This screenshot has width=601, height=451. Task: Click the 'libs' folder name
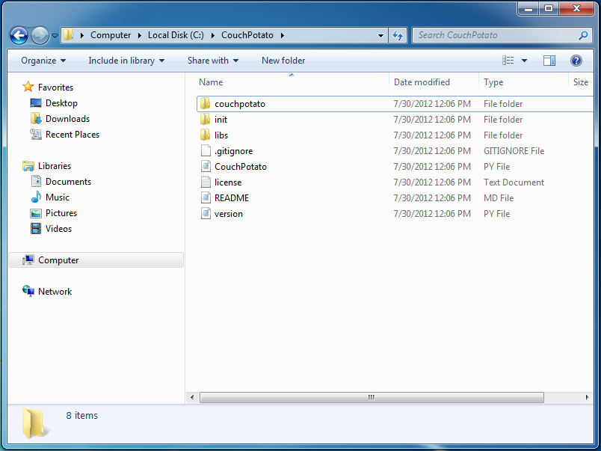click(x=221, y=135)
